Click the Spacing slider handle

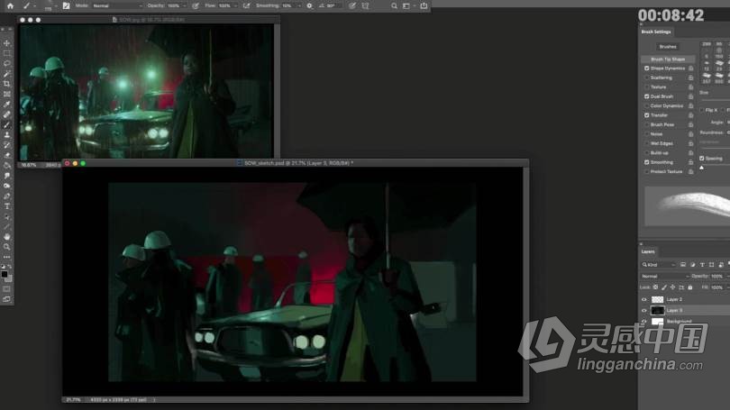701,168
